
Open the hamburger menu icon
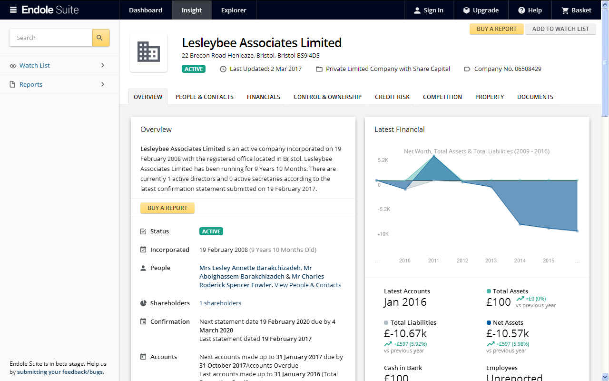(x=13, y=10)
